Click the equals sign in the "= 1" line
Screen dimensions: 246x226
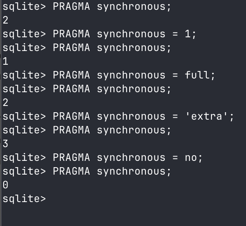[175, 34]
